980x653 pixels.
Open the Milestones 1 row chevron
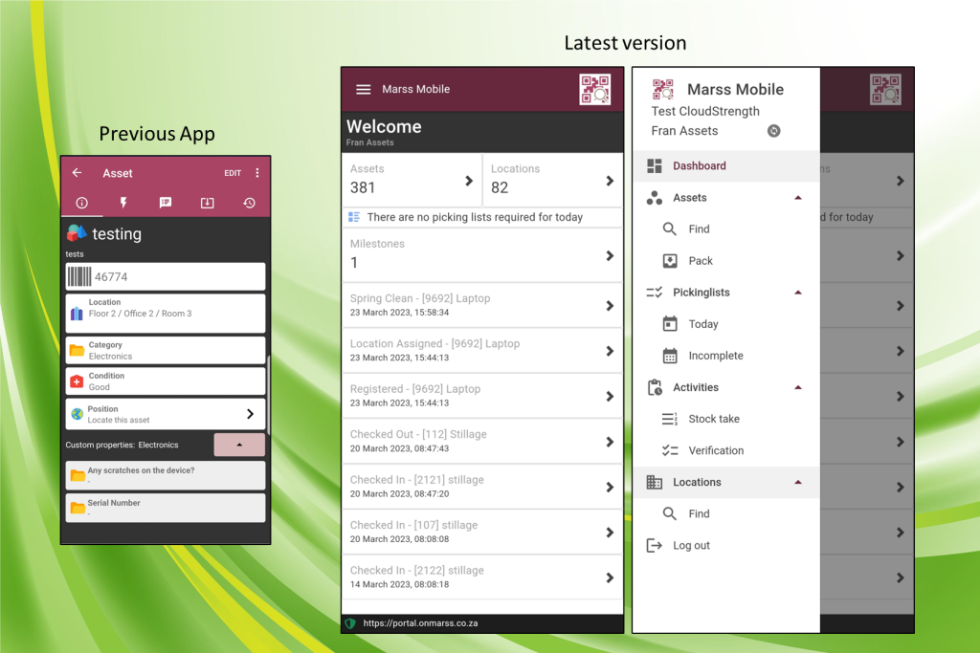pyautogui.click(x=610, y=256)
